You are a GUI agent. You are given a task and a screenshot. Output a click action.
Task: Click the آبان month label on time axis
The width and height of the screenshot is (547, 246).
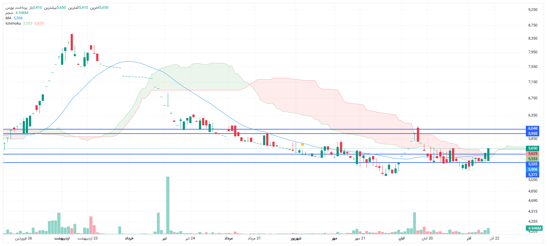pos(402,238)
